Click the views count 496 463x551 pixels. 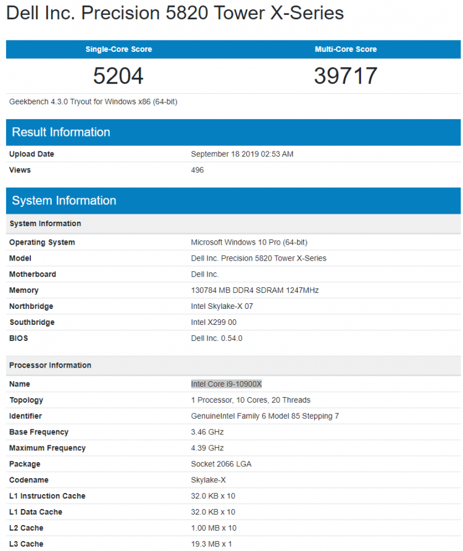(197, 170)
